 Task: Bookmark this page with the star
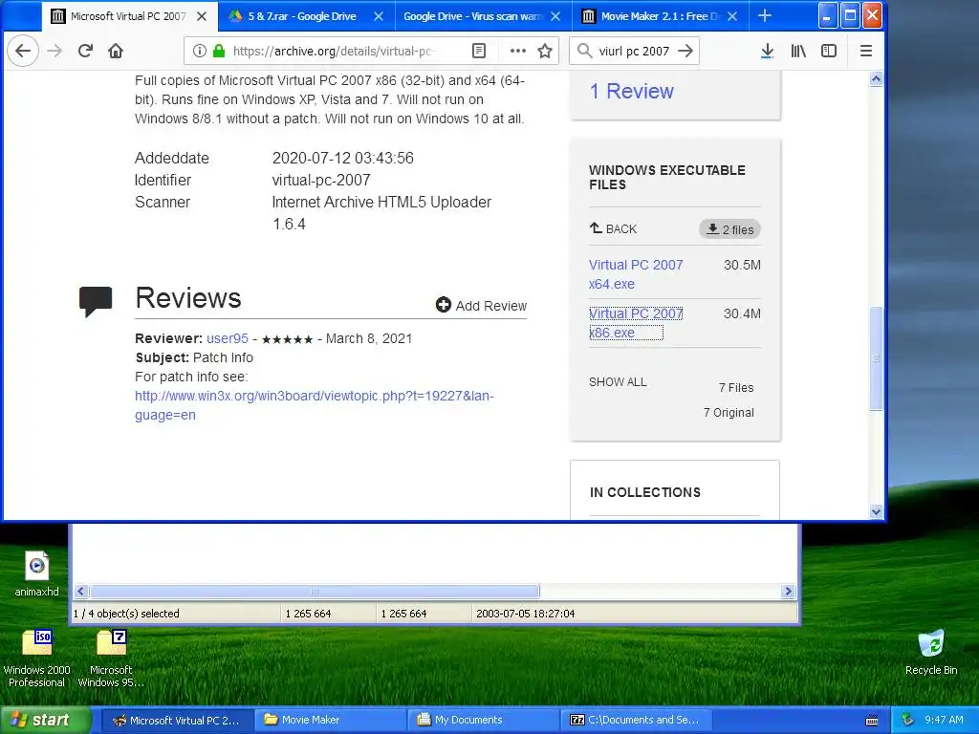point(545,51)
